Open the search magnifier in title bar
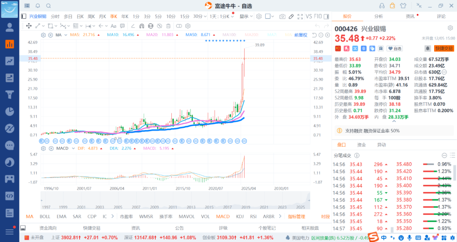The height and width of the screenshot is (242, 457). (x=49, y=5)
